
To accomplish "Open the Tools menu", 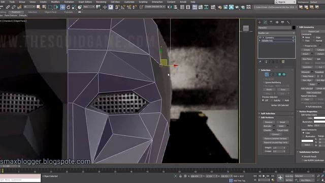I will click(12, 2).
